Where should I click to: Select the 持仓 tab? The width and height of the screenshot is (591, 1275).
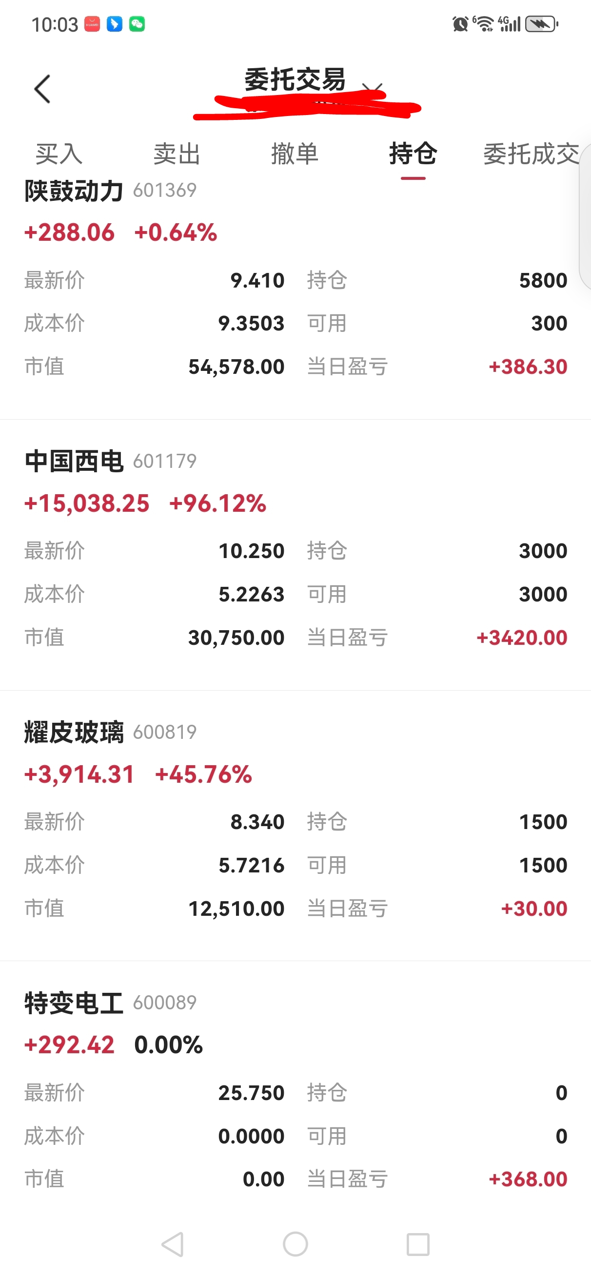[x=413, y=154]
